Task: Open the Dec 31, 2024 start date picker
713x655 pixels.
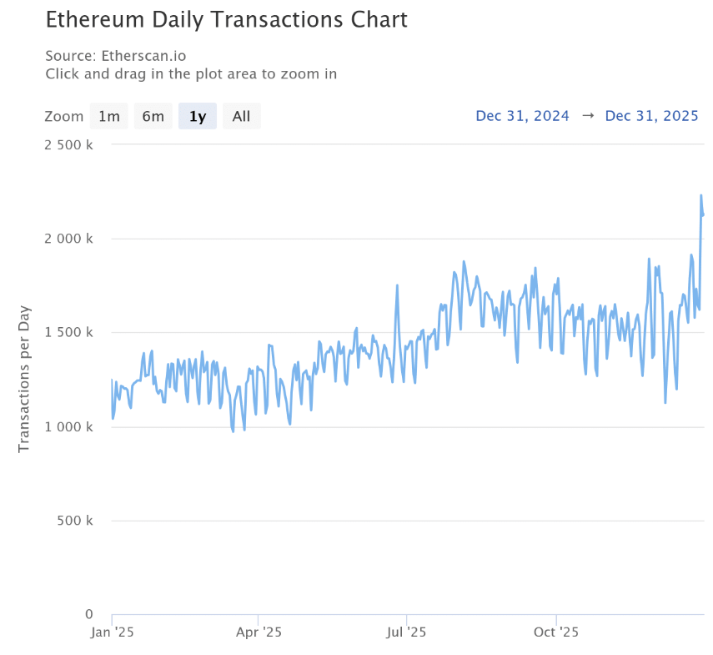Action: point(522,115)
